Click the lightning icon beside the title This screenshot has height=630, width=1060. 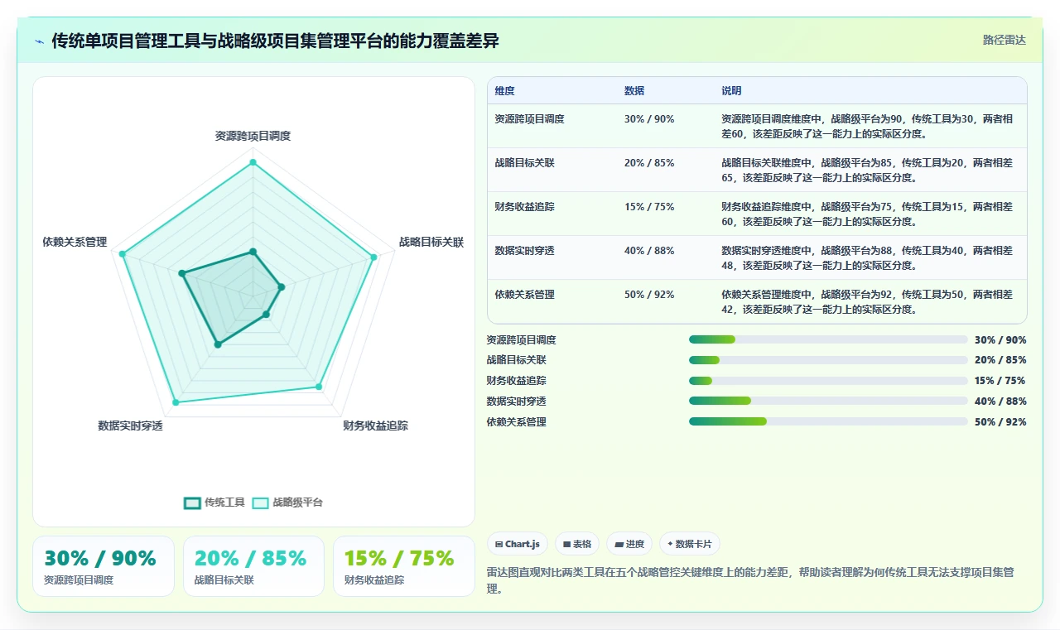[39, 41]
